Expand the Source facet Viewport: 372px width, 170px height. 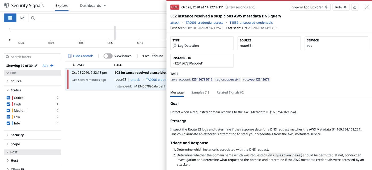pyautogui.click(x=7, y=81)
